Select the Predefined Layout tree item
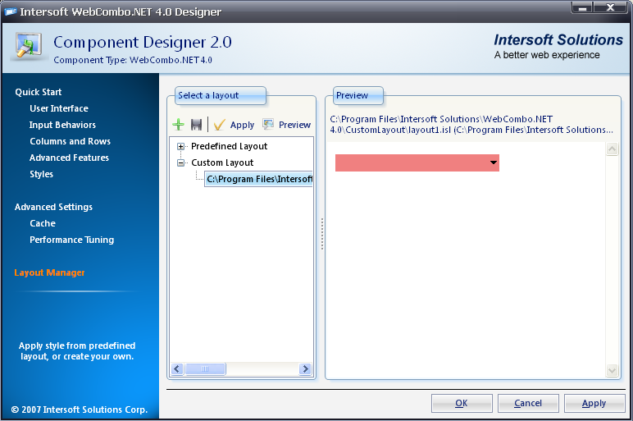This screenshot has width=633, height=421. tap(229, 146)
